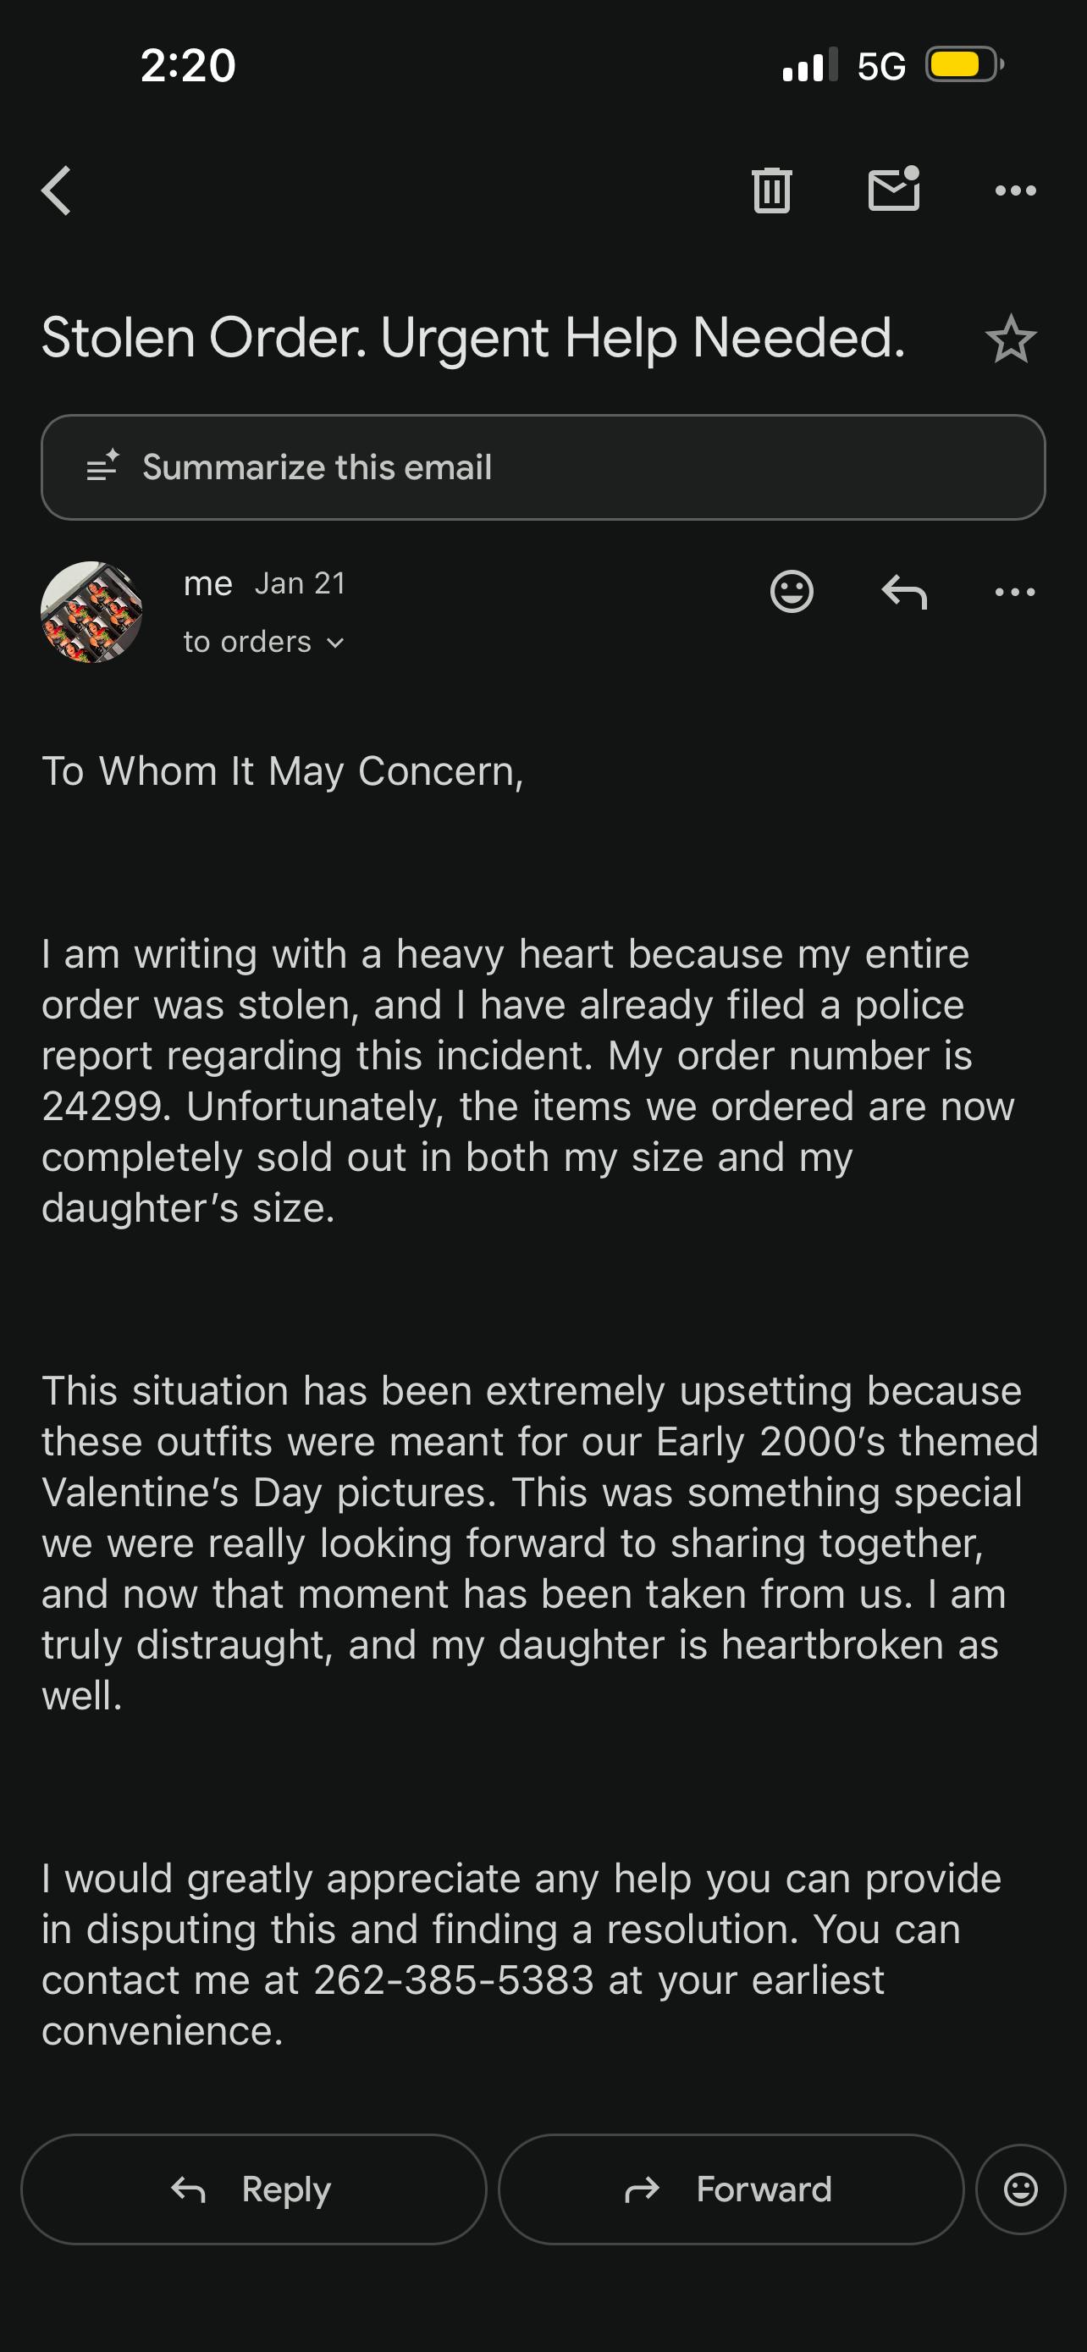Tap the Jan 21 date label

(301, 583)
